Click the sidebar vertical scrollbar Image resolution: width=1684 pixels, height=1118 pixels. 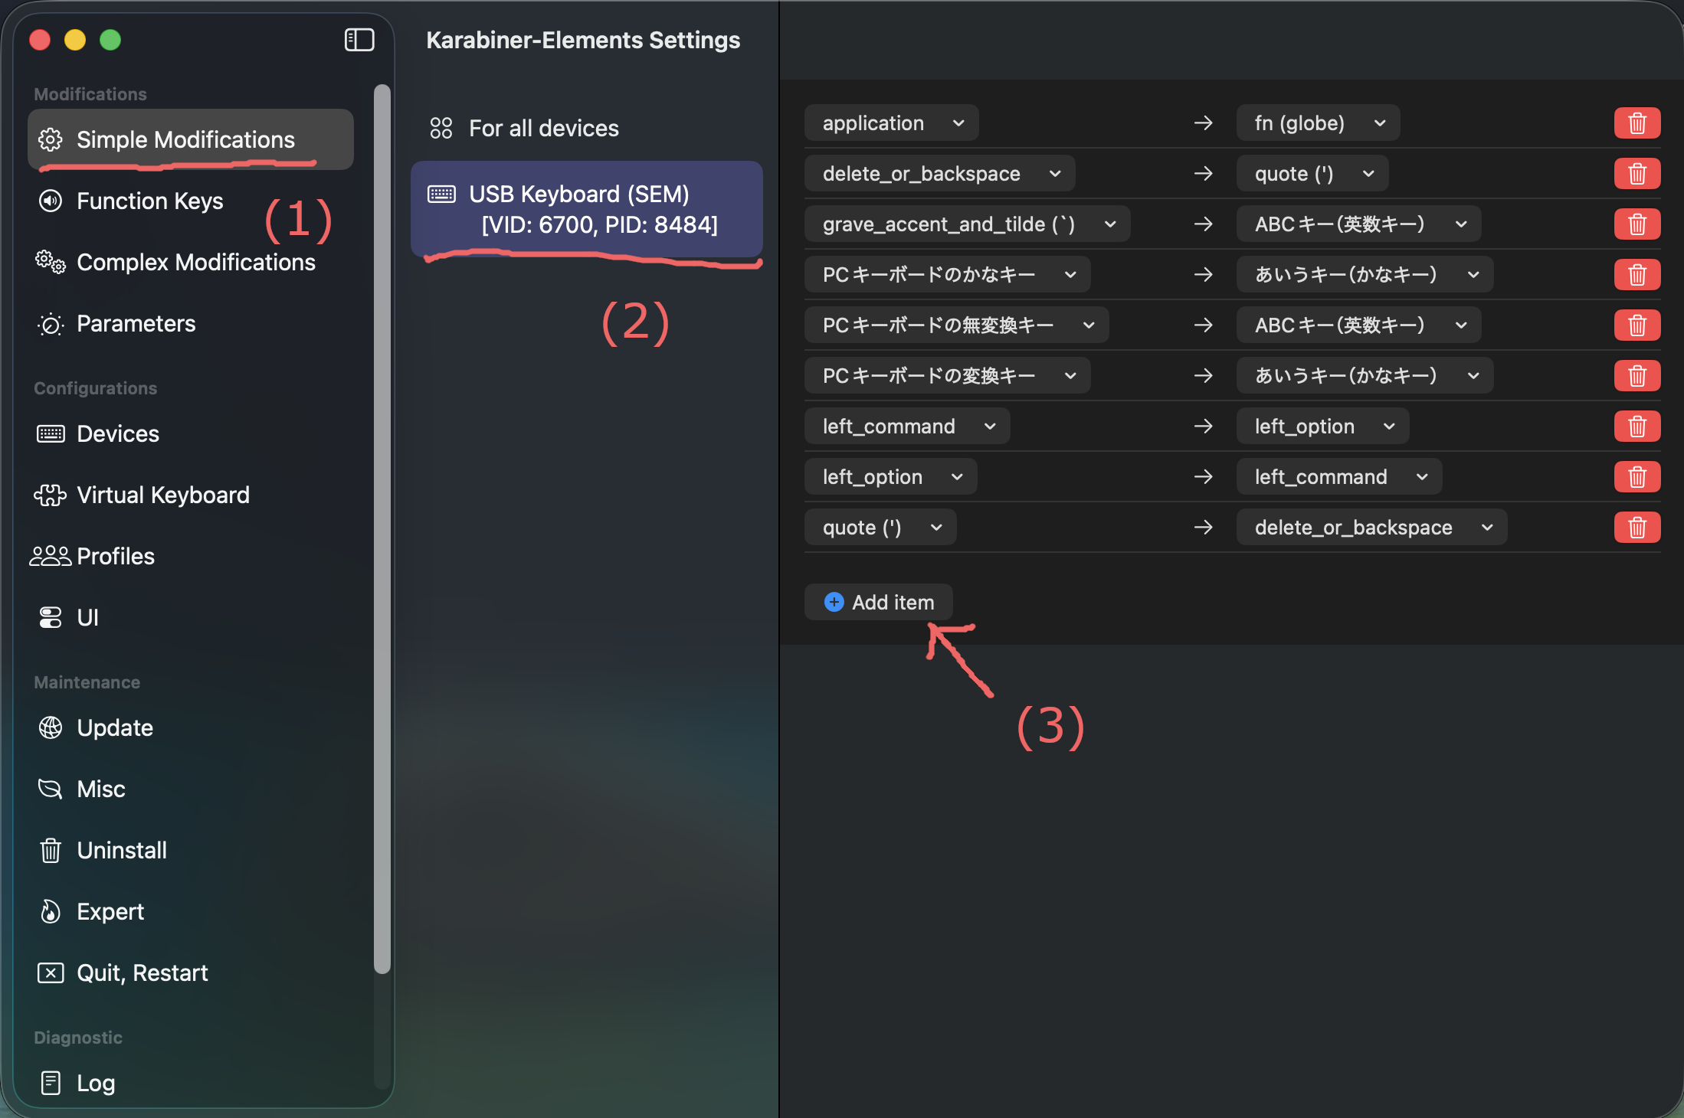(x=382, y=528)
